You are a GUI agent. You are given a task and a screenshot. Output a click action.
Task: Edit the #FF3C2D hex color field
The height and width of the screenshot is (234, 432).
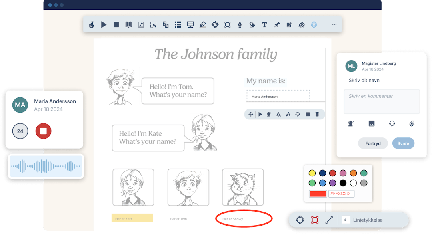(342, 194)
